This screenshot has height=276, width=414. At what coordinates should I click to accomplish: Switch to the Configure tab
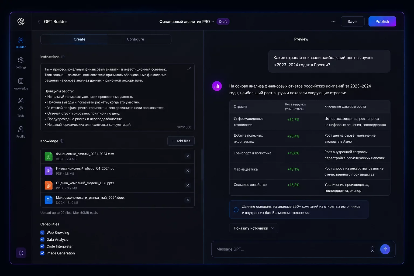pyautogui.click(x=135, y=39)
